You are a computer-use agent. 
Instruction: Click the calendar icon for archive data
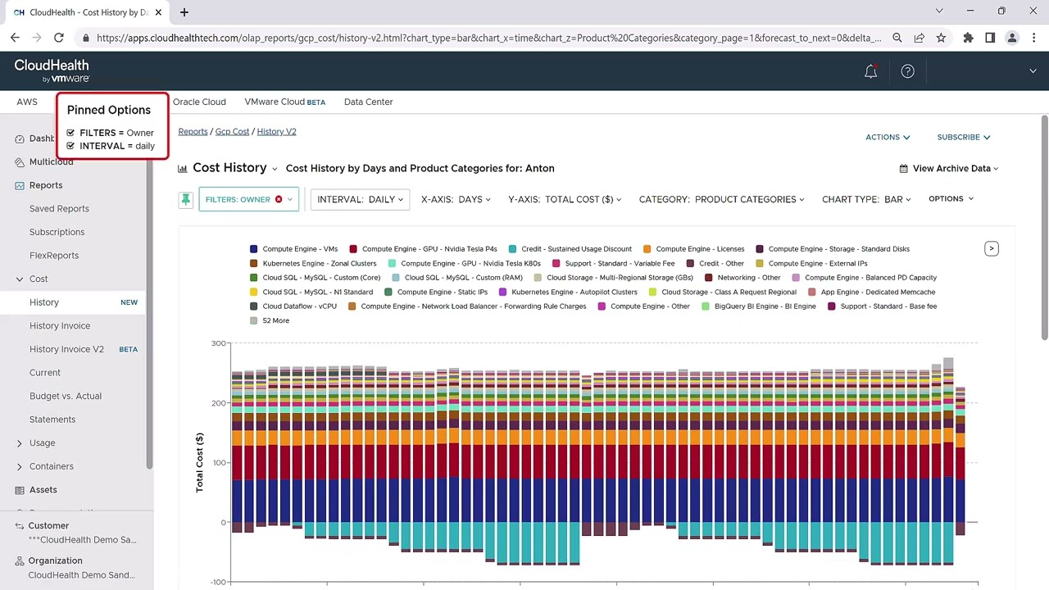(x=903, y=168)
